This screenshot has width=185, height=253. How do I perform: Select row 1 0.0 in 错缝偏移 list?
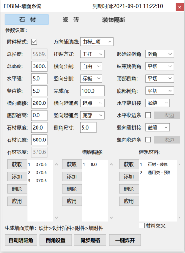[95, 164]
